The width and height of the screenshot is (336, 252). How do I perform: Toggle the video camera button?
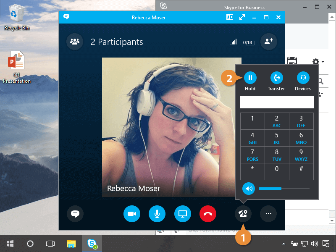pos(132,214)
